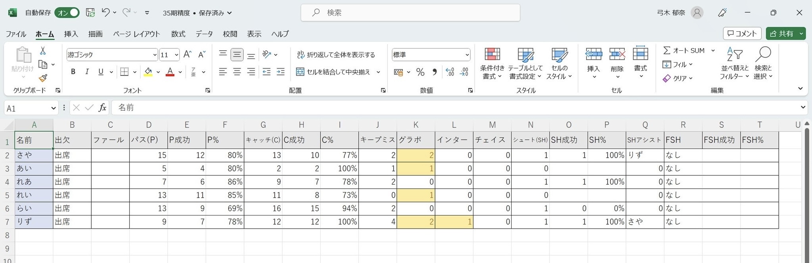Click the Insert Function fx icon
Image resolution: width=812 pixels, height=263 pixels.
pyautogui.click(x=102, y=108)
